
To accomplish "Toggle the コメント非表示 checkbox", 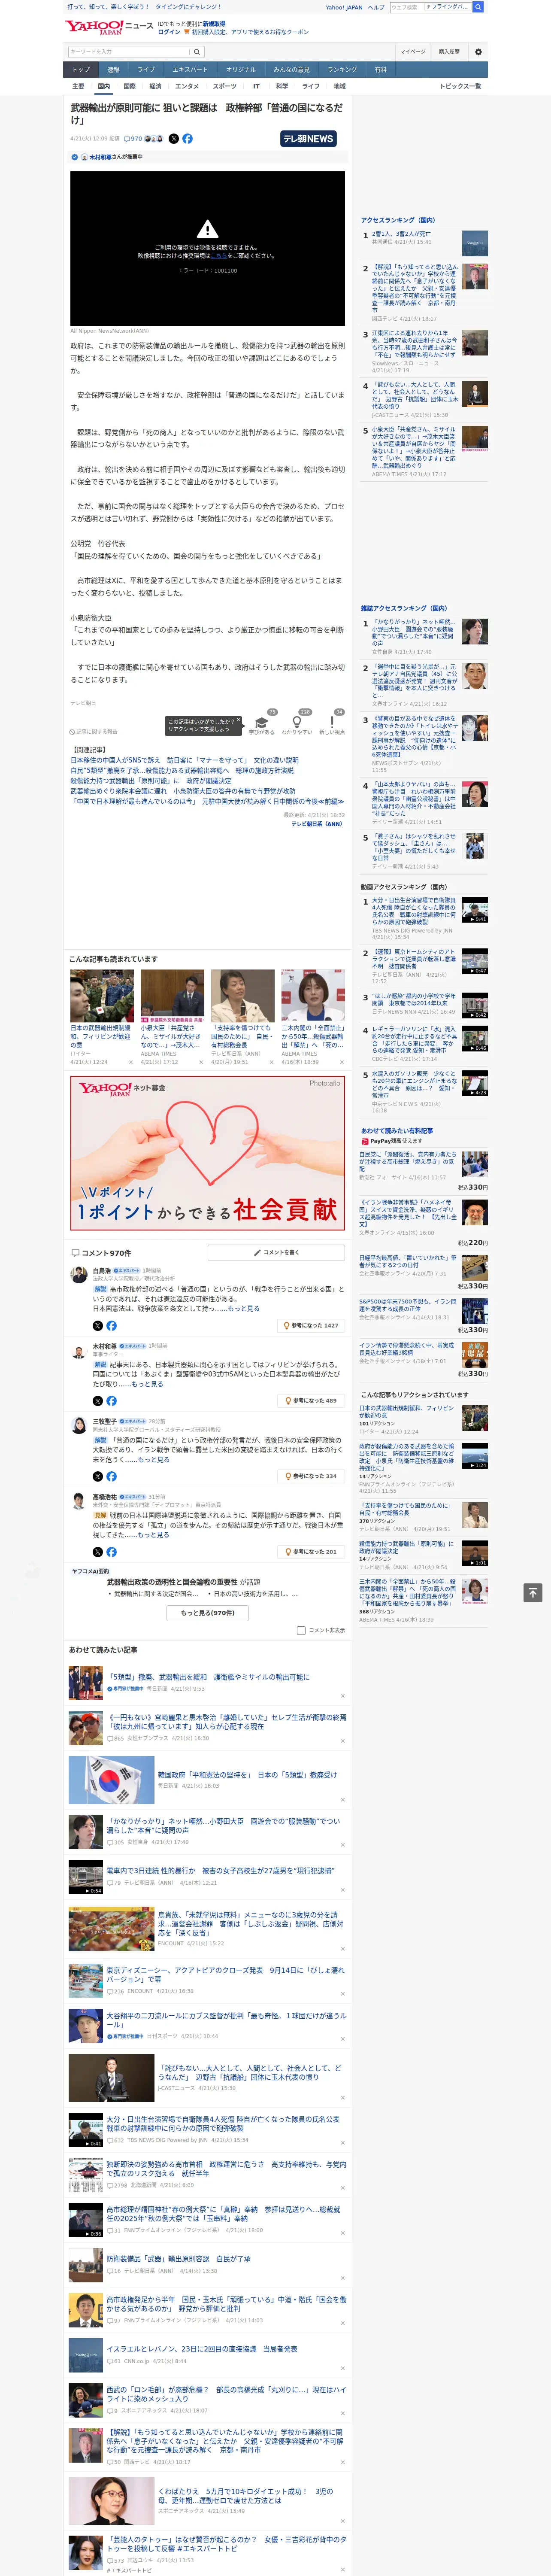I will point(301,1630).
